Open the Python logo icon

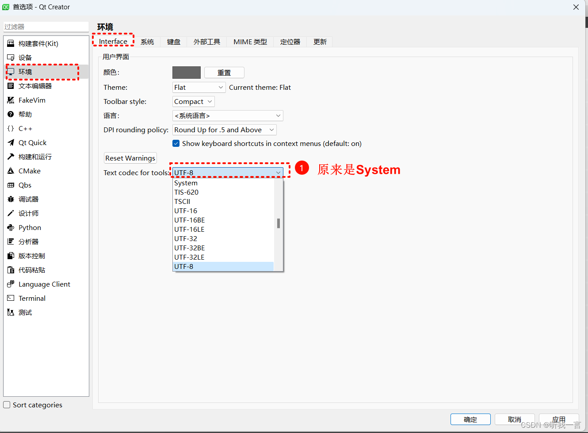[x=11, y=227]
